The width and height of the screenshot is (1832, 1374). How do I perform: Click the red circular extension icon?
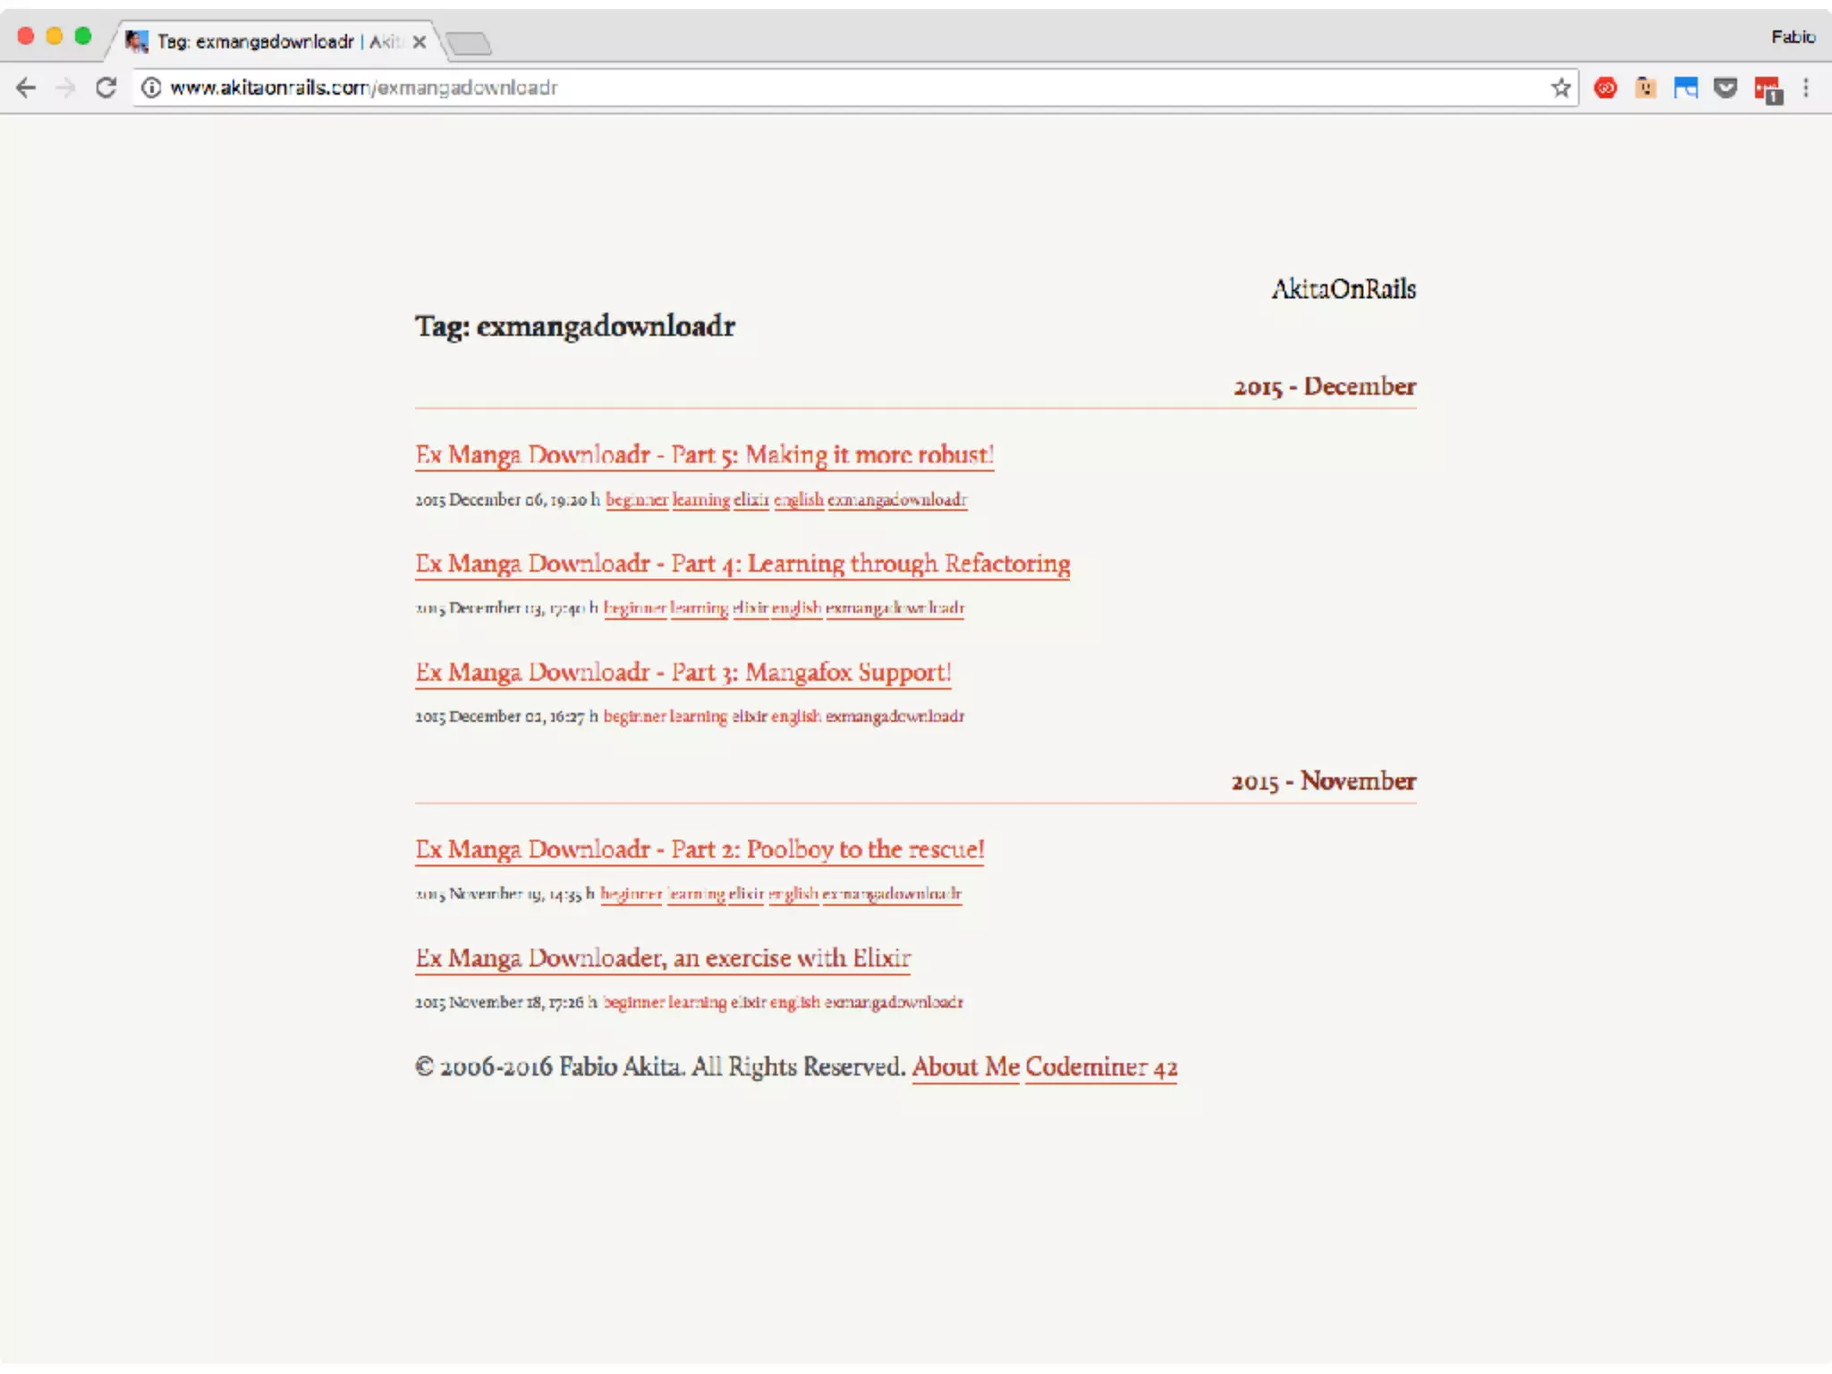(1606, 88)
